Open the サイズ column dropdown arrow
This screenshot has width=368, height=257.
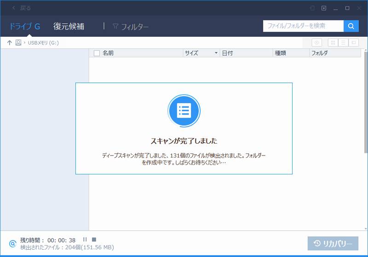click(216, 53)
